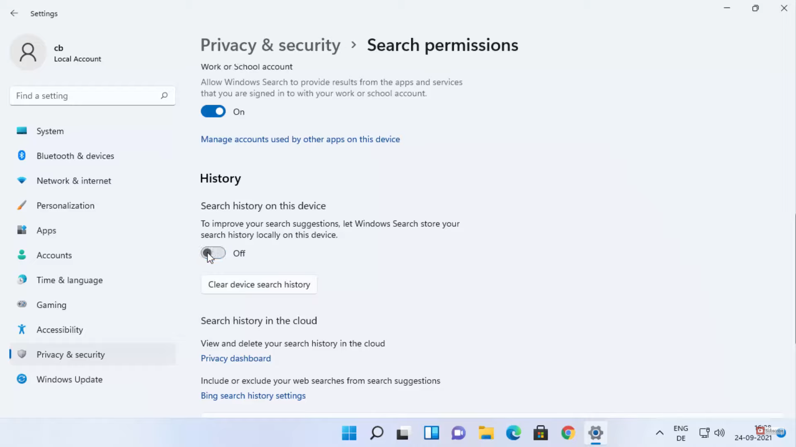This screenshot has height=447, width=796.
Task: Click Clear device search history button
Action: tap(259, 285)
